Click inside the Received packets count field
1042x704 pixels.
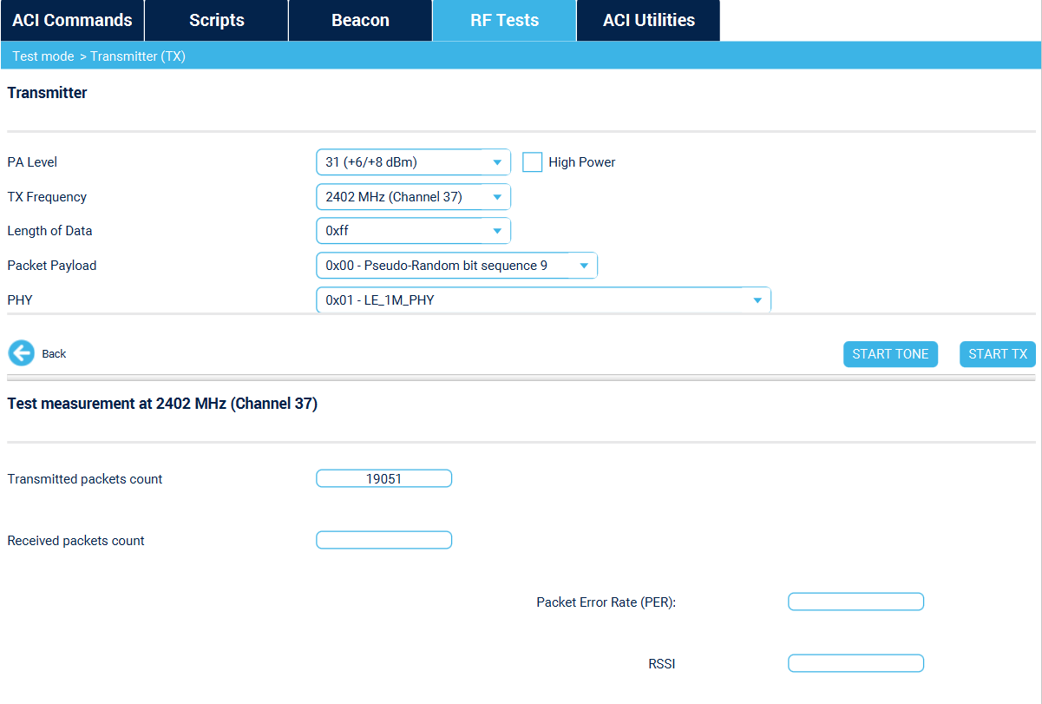(x=383, y=539)
